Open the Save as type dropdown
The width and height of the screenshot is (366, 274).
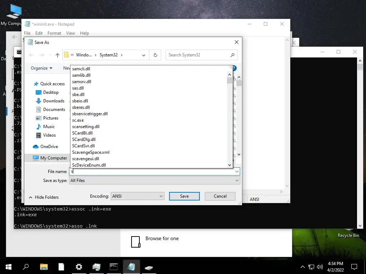[x=154, y=180]
